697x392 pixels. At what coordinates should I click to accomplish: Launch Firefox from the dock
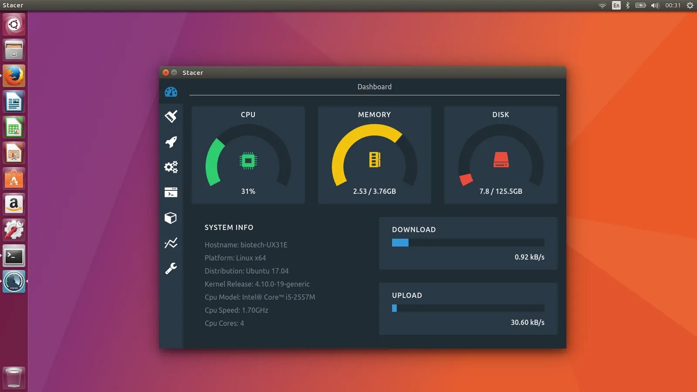point(14,76)
